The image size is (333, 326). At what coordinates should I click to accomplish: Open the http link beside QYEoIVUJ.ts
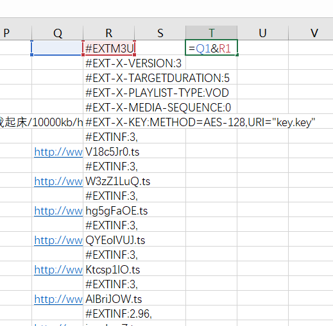58,240
